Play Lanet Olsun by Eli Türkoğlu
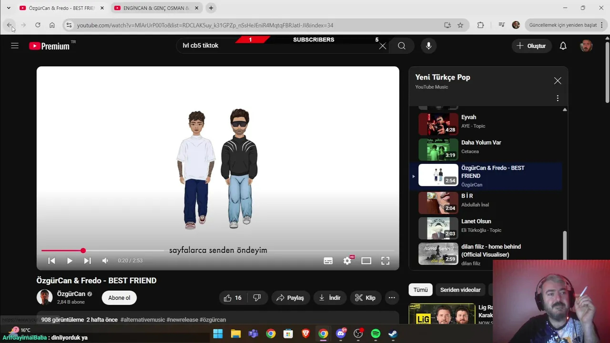610x343 pixels. click(x=486, y=228)
